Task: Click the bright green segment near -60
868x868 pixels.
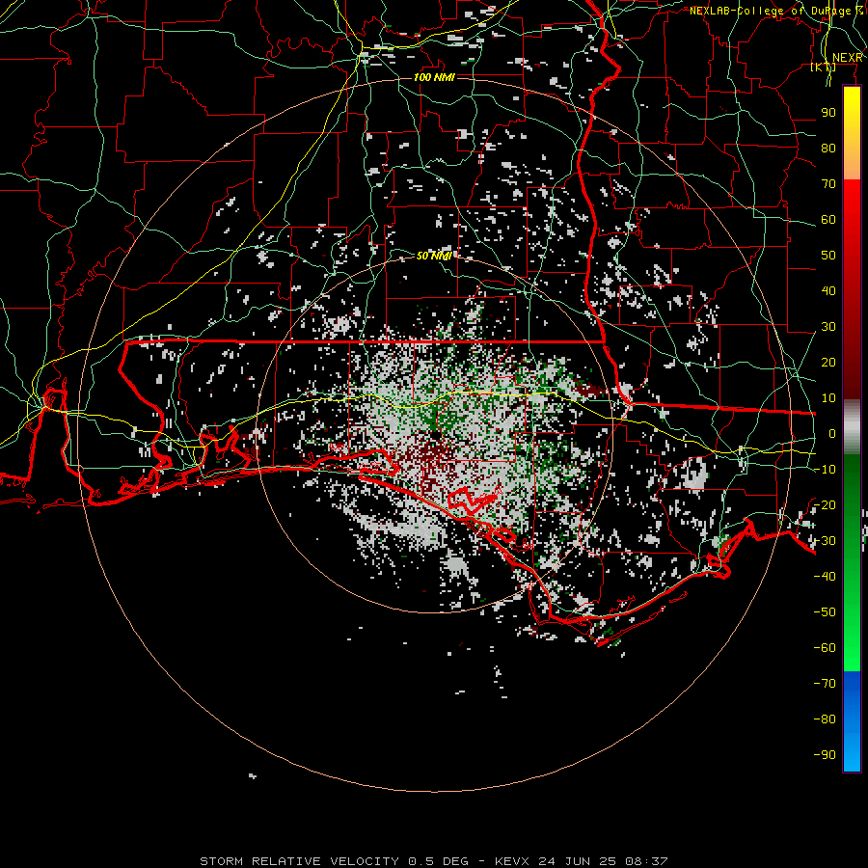Action: click(x=852, y=648)
